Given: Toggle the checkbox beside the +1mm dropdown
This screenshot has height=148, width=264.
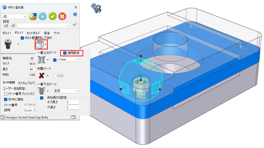Looking at the screenshot, I should click(55, 60).
